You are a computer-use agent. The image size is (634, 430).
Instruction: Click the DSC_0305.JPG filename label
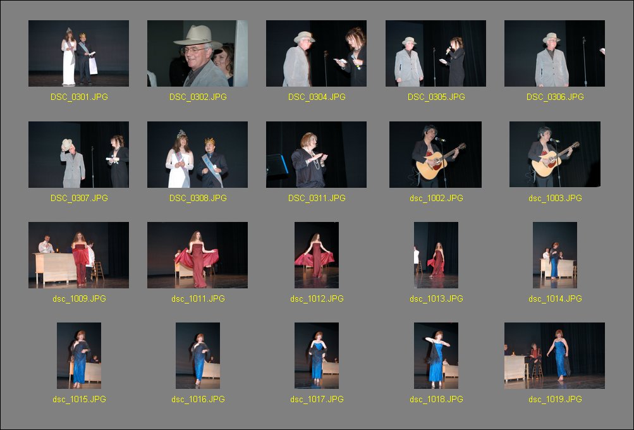[x=436, y=97]
